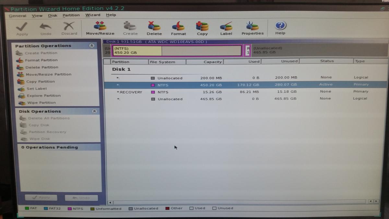Open the General menu

(18, 16)
